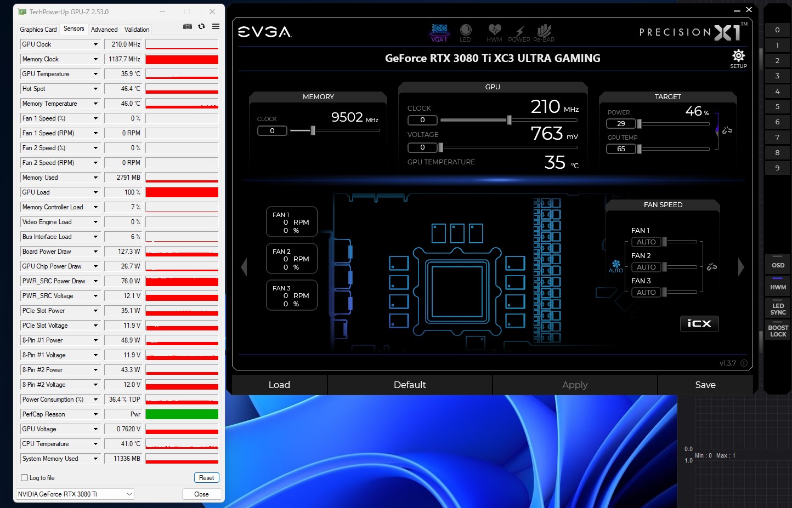Viewport: 792px width, 508px height.
Task: Click the GPU temp target slider handle
Action: pyautogui.click(x=639, y=149)
